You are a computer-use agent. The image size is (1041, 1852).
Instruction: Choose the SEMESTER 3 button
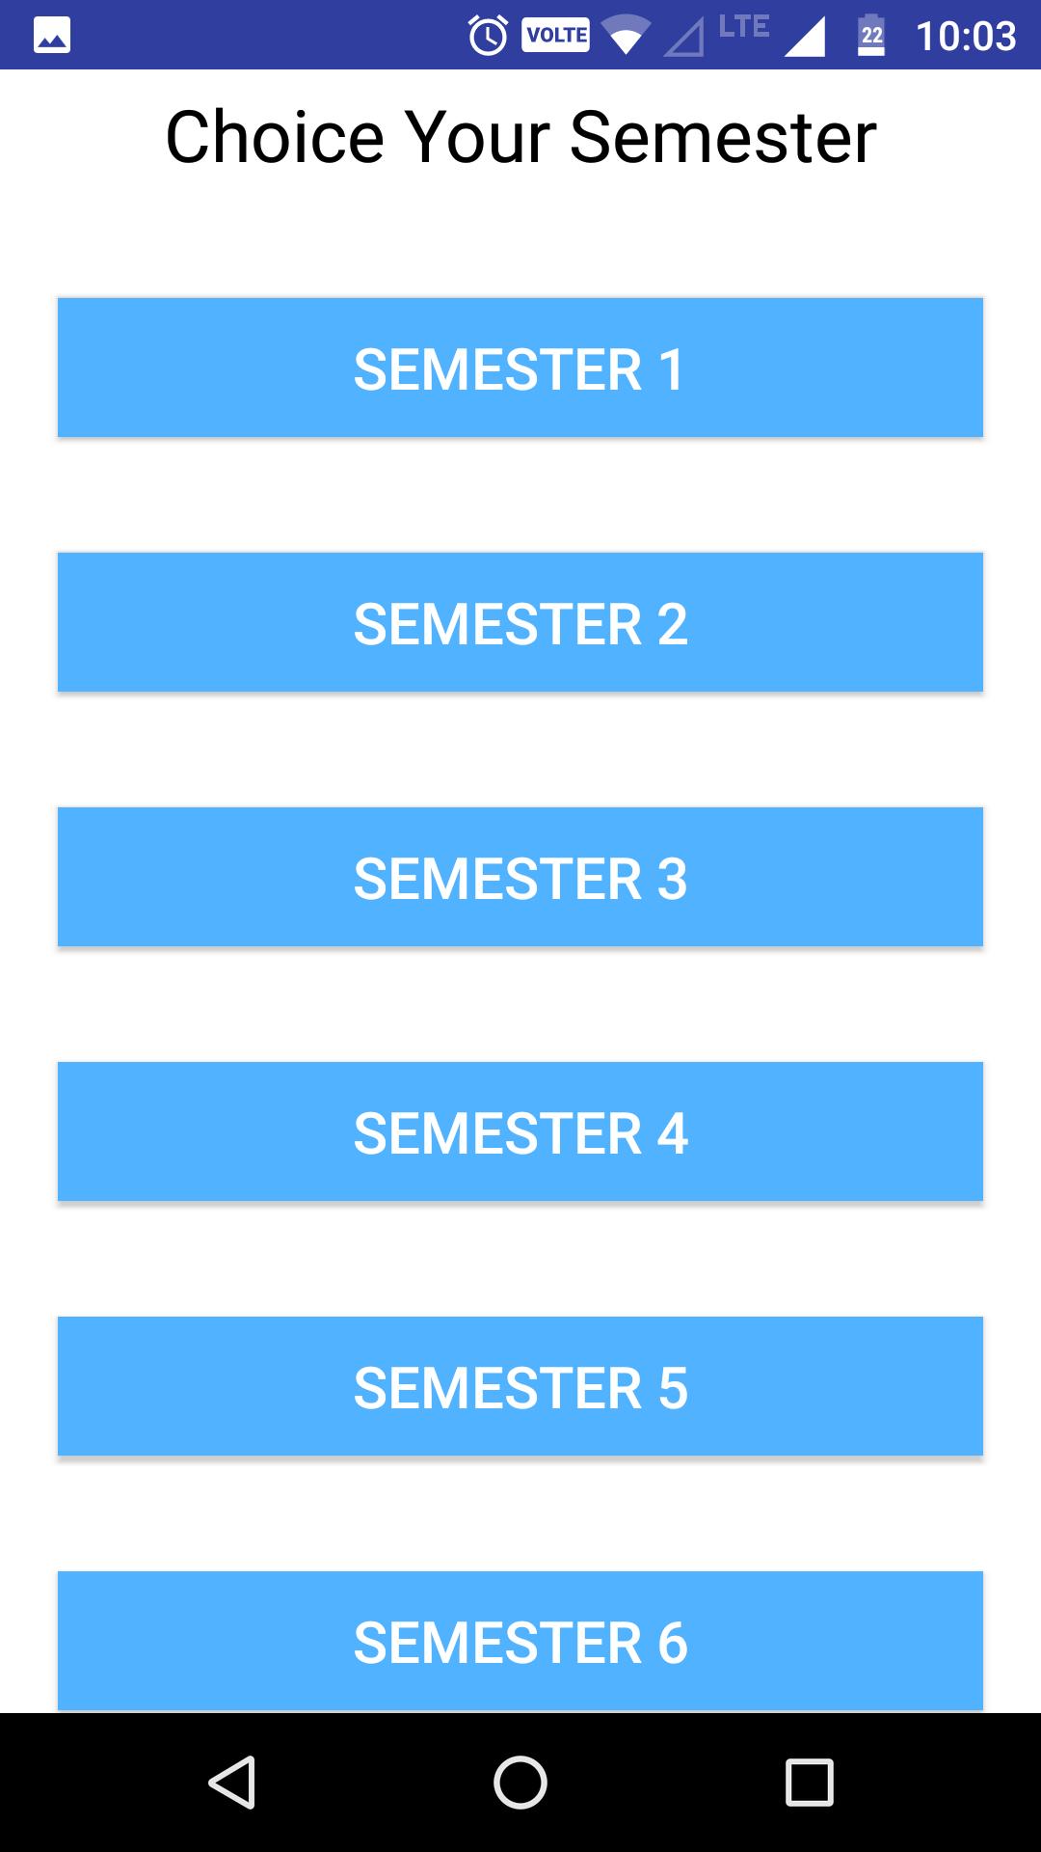pyautogui.click(x=520, y=877)
